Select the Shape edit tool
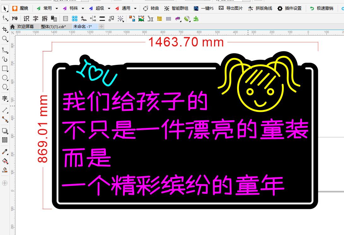This screenshot has height=235, width=344. coord(5,18)
